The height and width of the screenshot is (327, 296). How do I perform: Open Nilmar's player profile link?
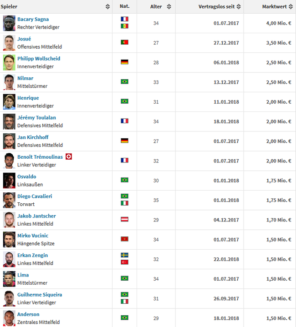click(25, 78)
